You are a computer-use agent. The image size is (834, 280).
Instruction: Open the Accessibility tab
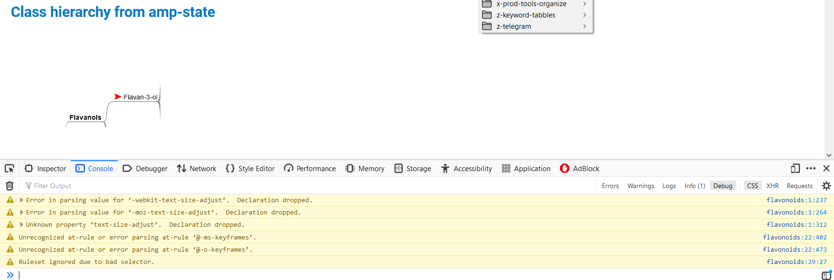point(467,168)
